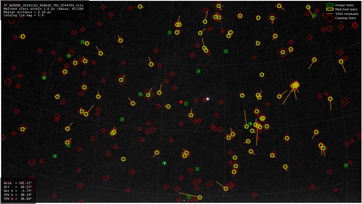Click the 'FOV v = 46.84°' readout
This screenshot has height=204, width=362.
click(x=18, y=199)
